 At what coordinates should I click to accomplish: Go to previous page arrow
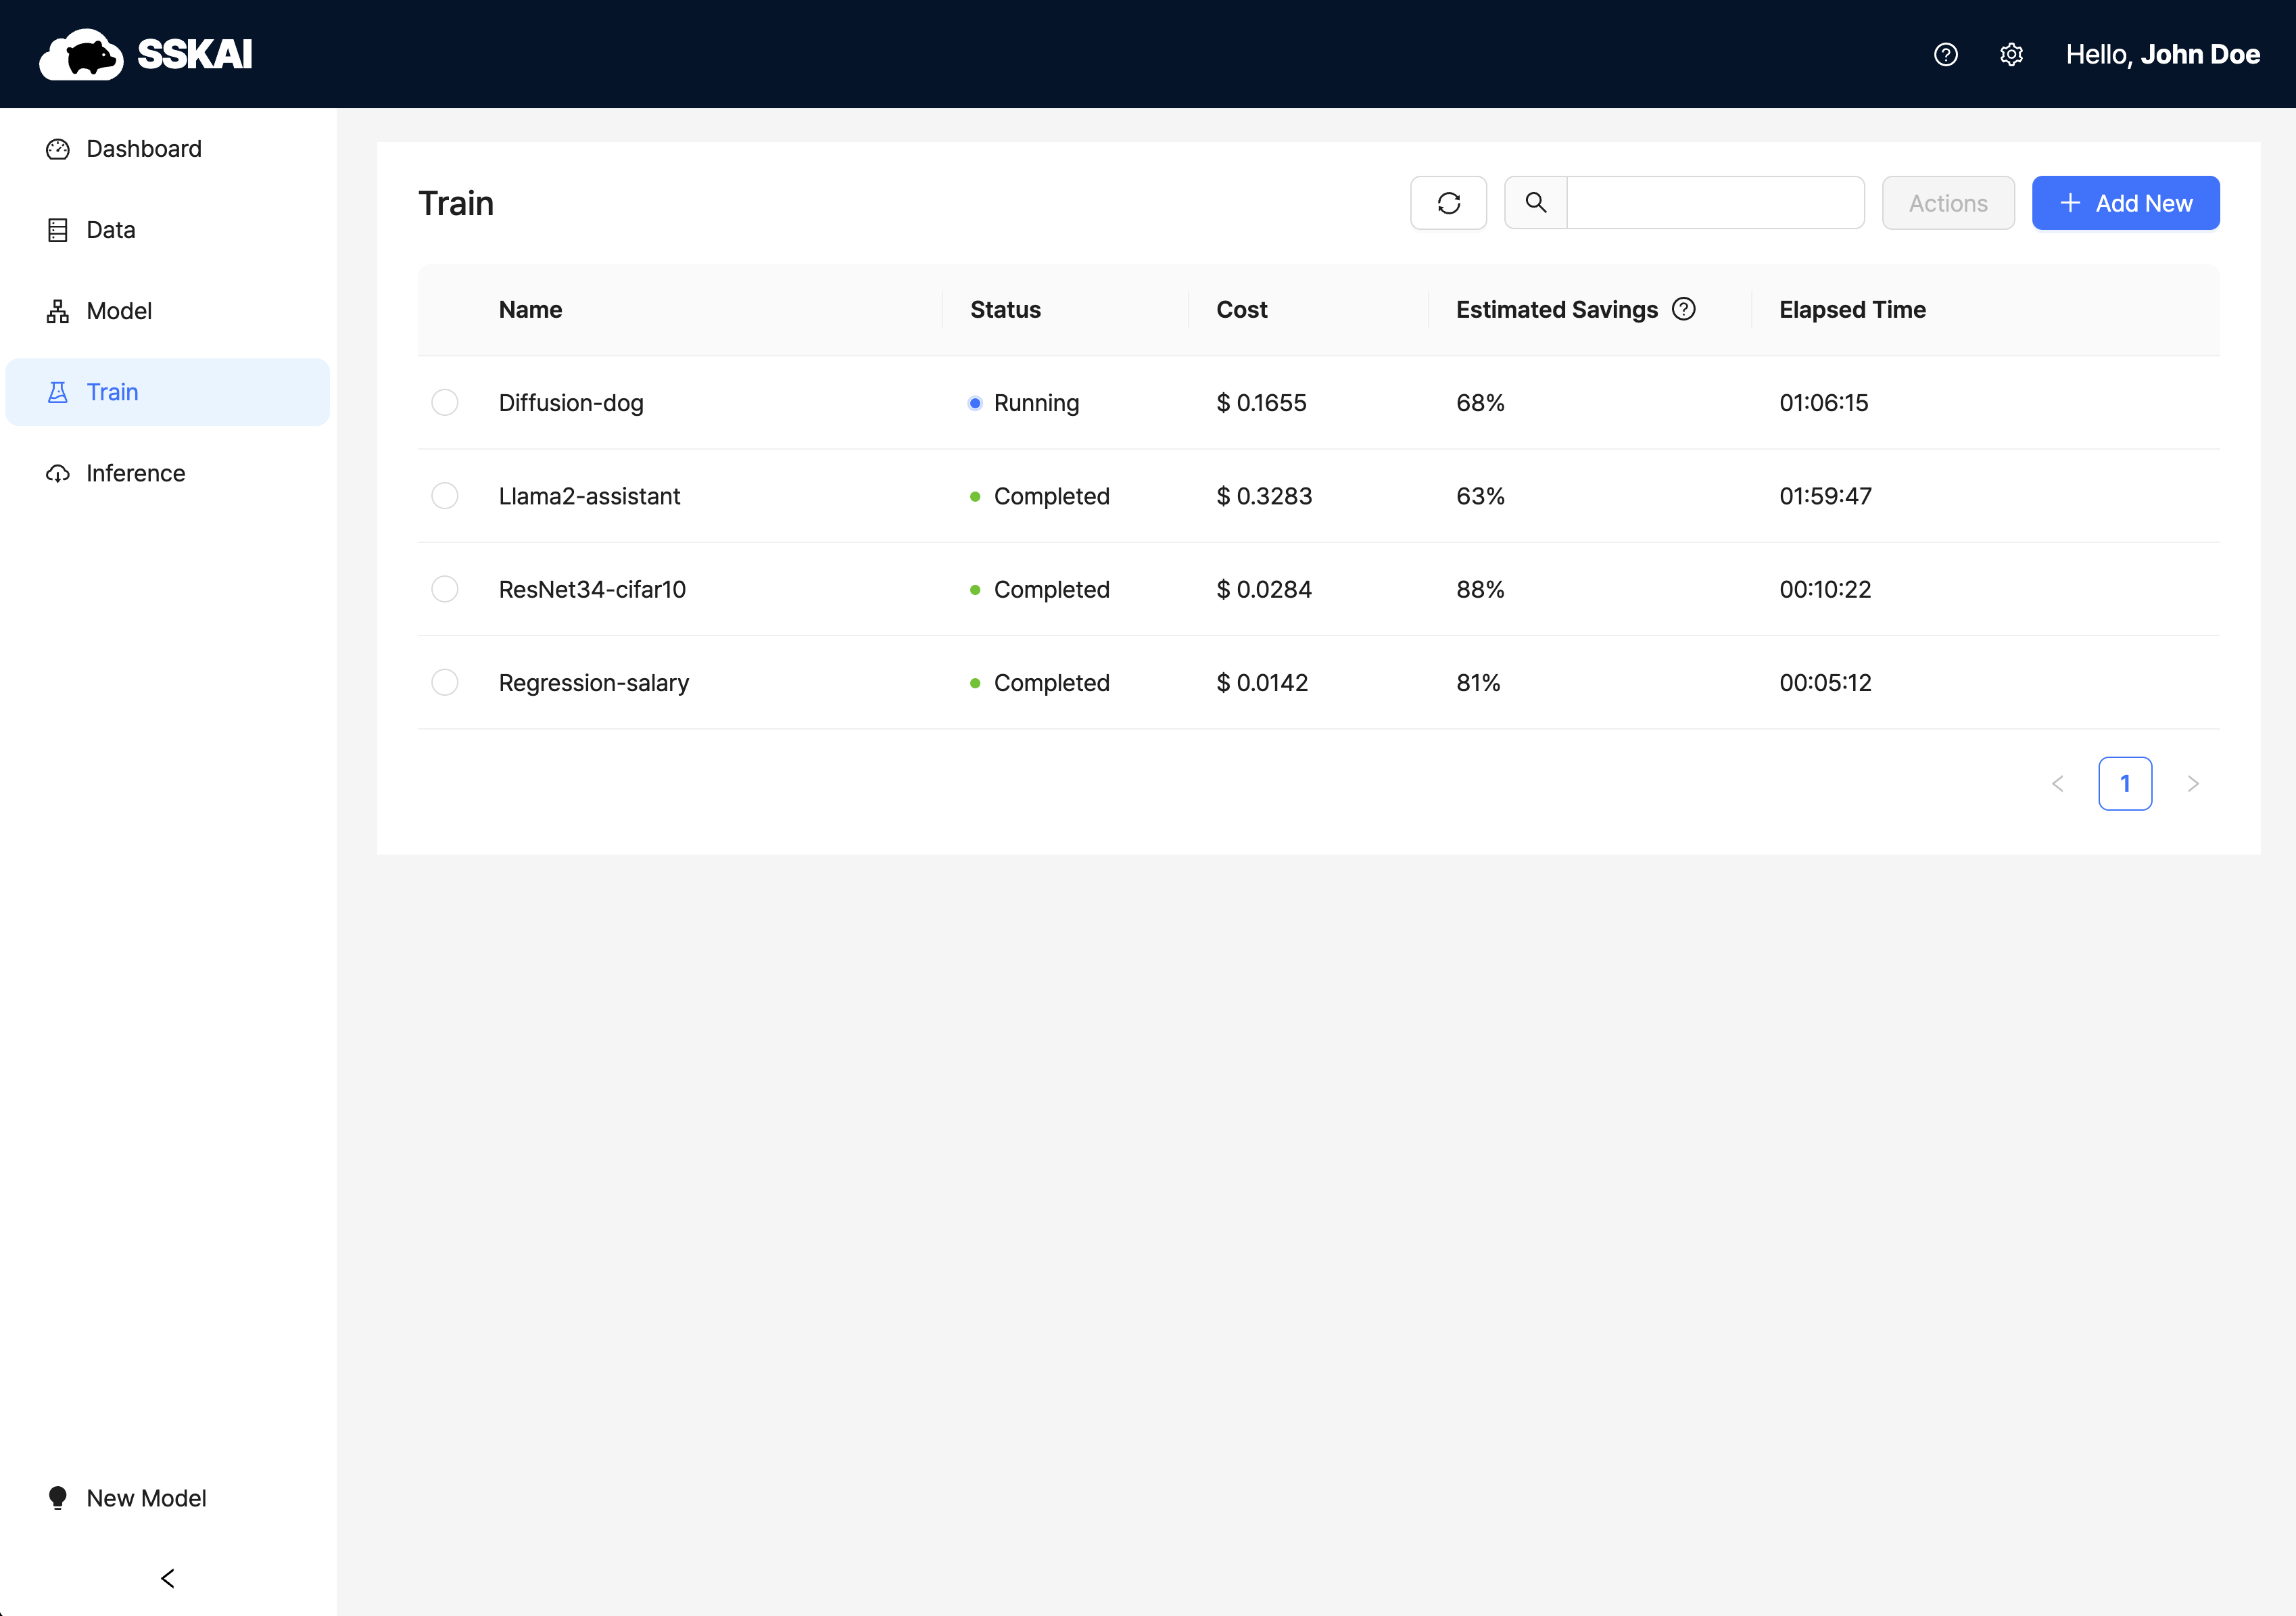click(2057, 783)
